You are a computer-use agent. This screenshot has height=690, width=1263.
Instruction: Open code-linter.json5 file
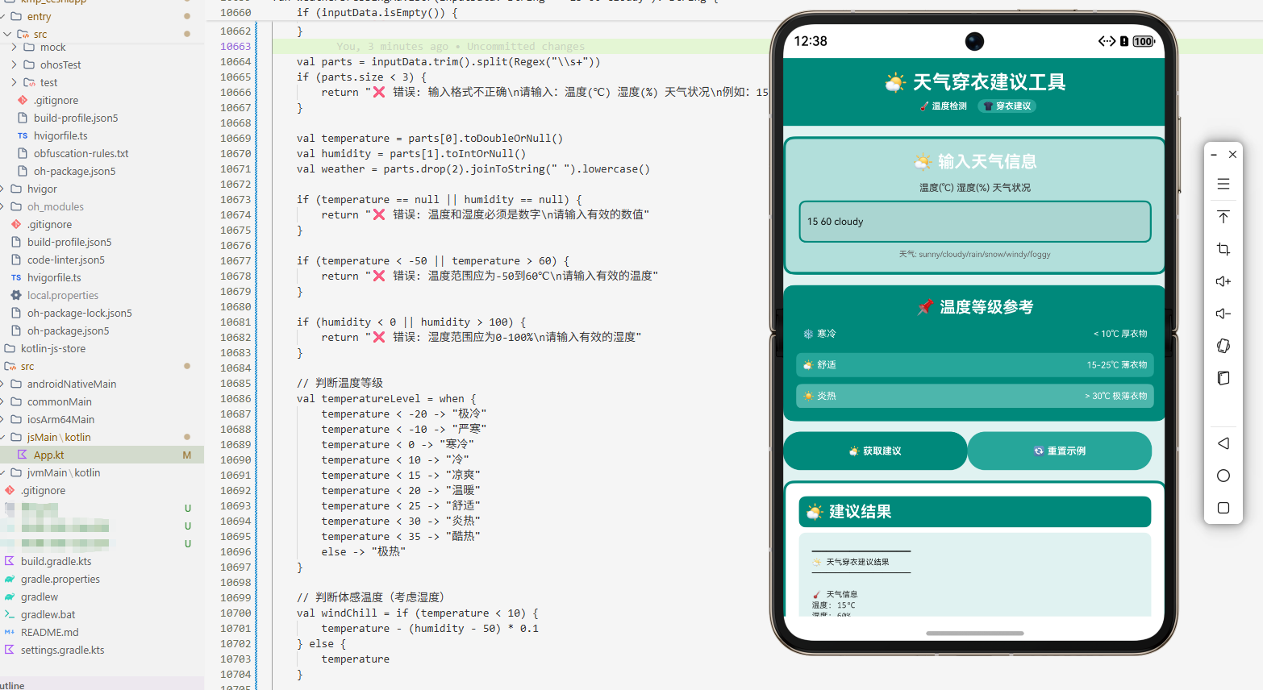coord(66,260)
